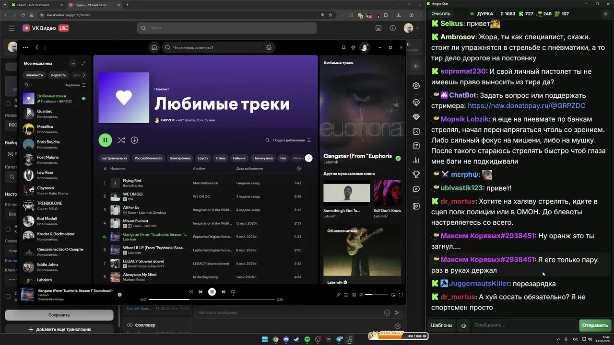Download the Любимые треки playlist

coord(134,140)
